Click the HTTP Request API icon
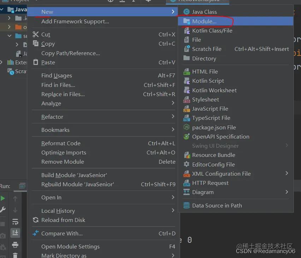Screen dimensions: 301x258 187,183
